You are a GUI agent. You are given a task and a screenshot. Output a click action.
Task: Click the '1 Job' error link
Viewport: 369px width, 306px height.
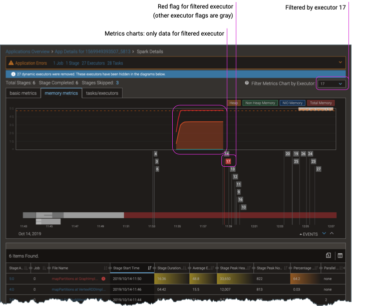(58, 63)
